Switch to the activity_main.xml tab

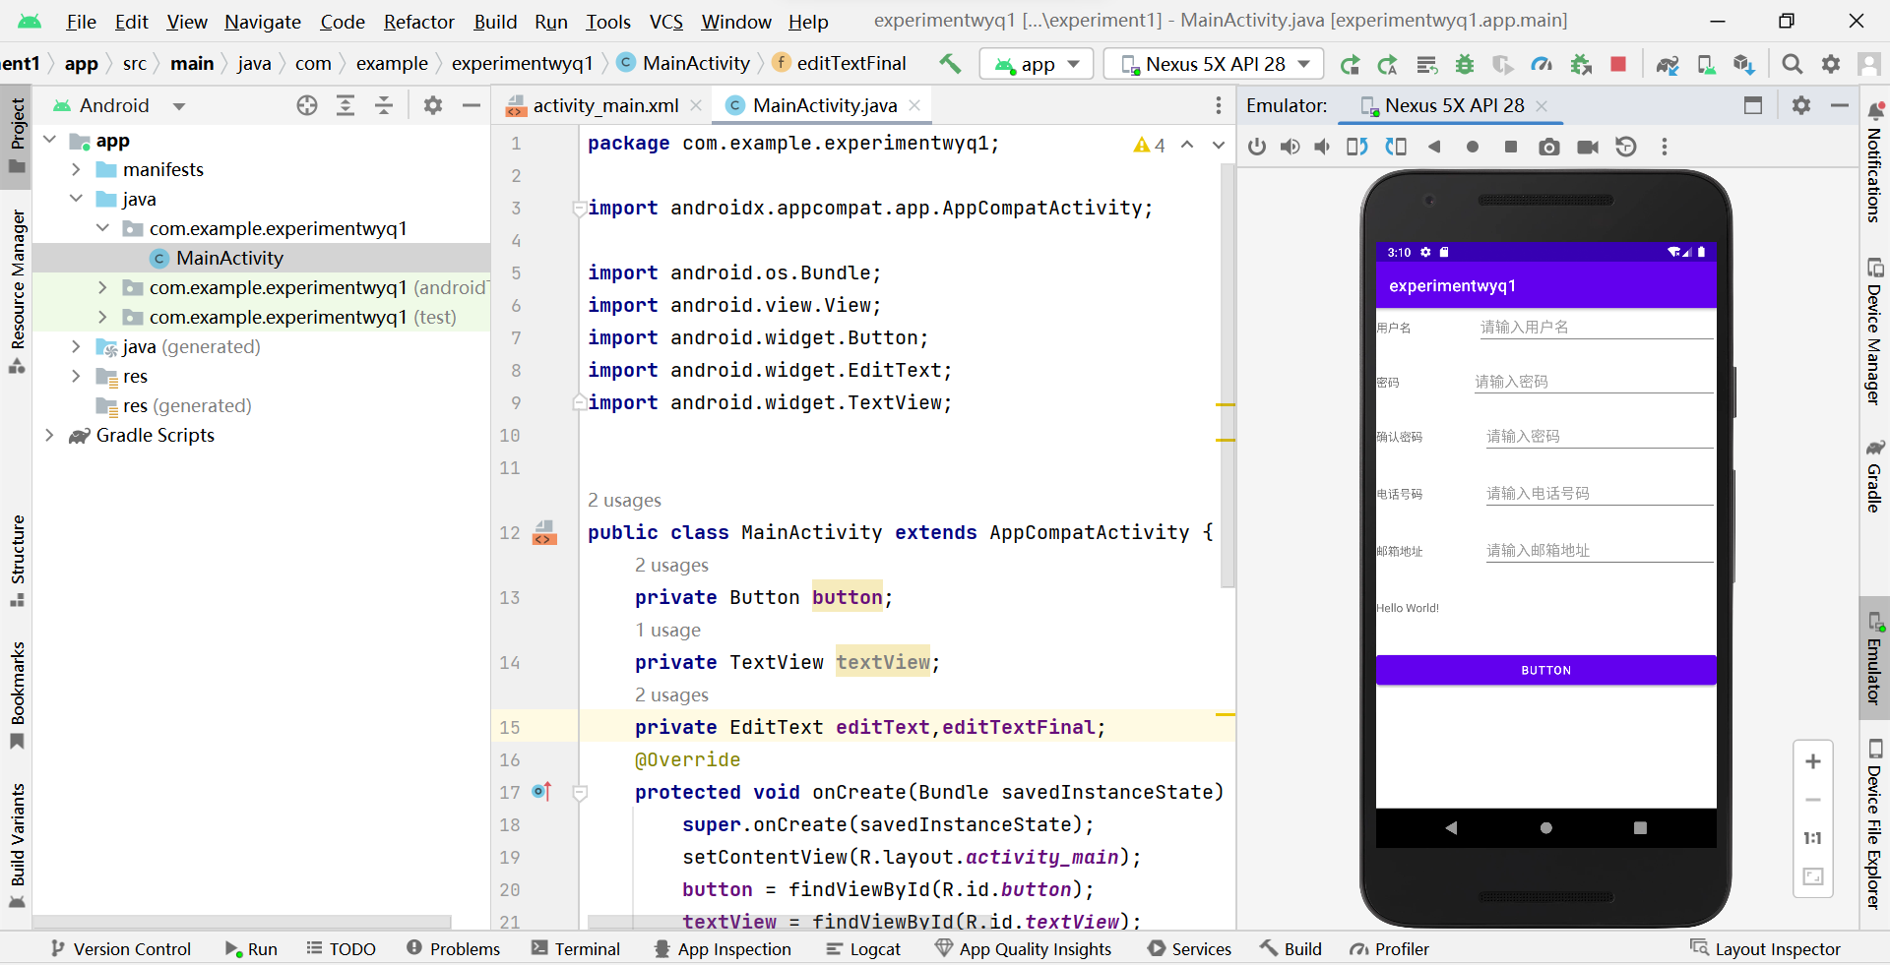[605, 105]
